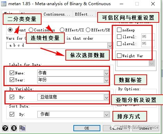The image size is (163, 134).
Task: Enable the ilevel checkbox
Action: pyautogui.click(x=119, y=37)
